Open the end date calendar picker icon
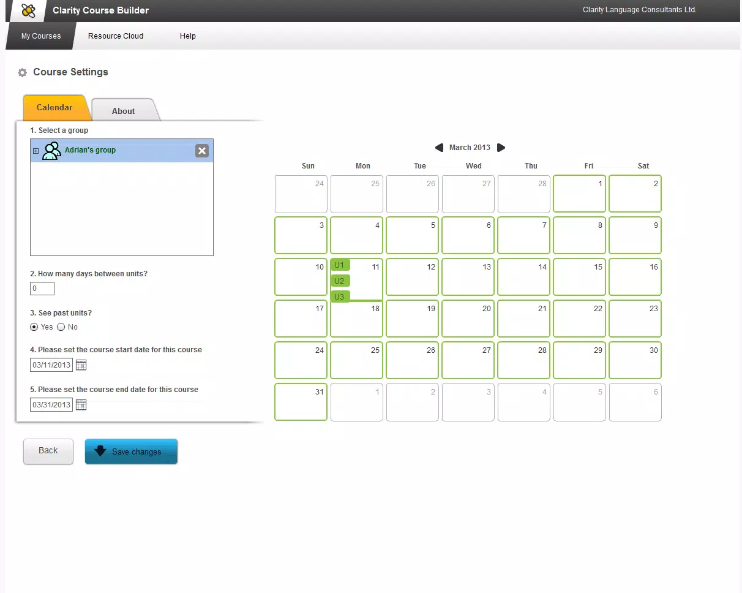742x593 pixels. (81, 404)
